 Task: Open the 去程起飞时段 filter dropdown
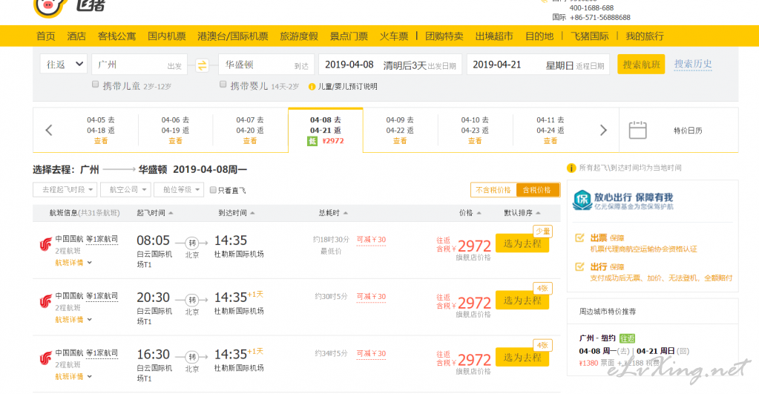tap(65, 190)
